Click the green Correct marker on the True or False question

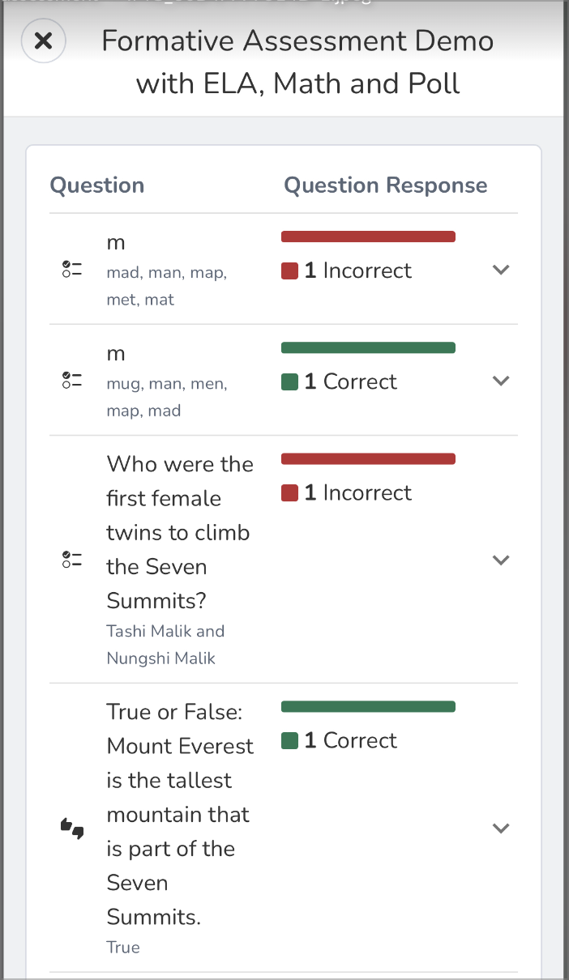point(289,740)
